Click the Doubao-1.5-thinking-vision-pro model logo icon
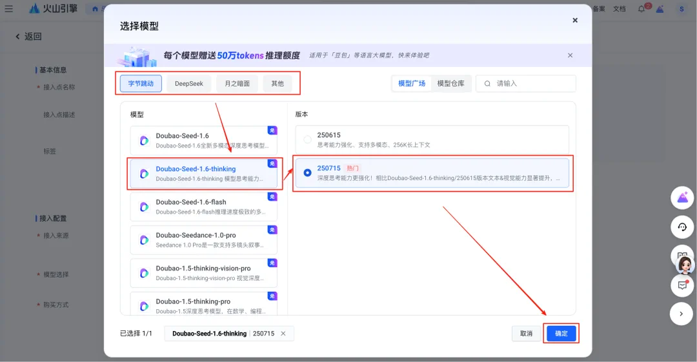This screenshot has height=362, width=697. pos(144,273)
